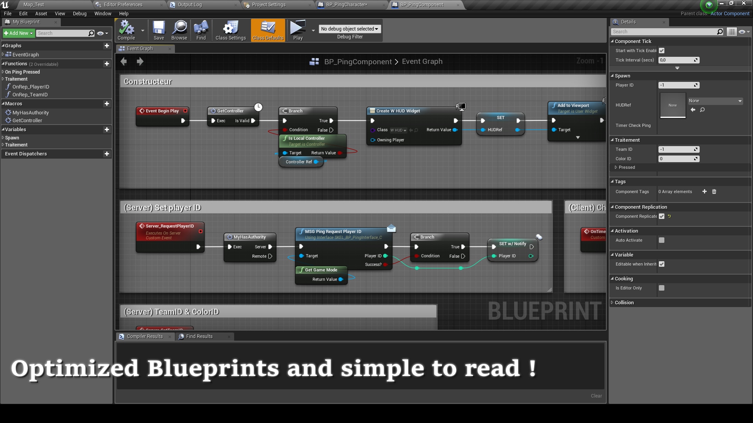This screenshot has height=423, width=753.
Task: Open the OnRep_PlayerID function
Action: coord(31,87)
